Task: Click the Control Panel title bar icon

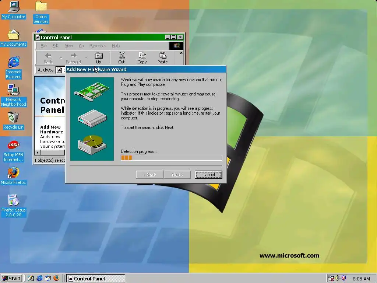Action: pyautogui.click(x=37, y=37)
